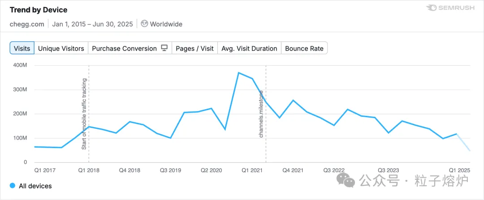Click the Q1 2025 axis label
The width and height of the screenshot is (484, 200).
460,170
